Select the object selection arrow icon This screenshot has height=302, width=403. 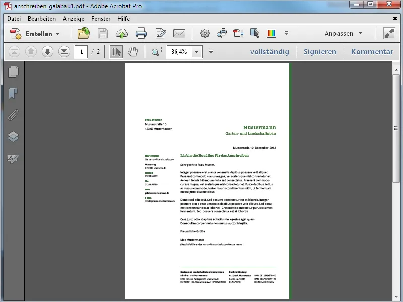point(255,33)
